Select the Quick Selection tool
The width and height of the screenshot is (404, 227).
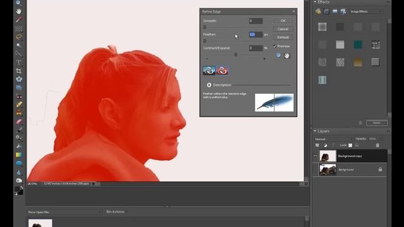pyautogui.click(x=18, y=54)
